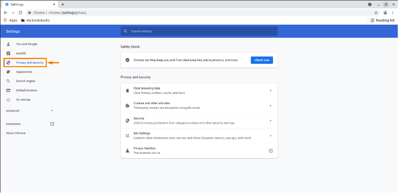The height and width of the screenshot is (193, 398).
Task: Click the Clear browsing data trash icon
Action: coord(128,91)
